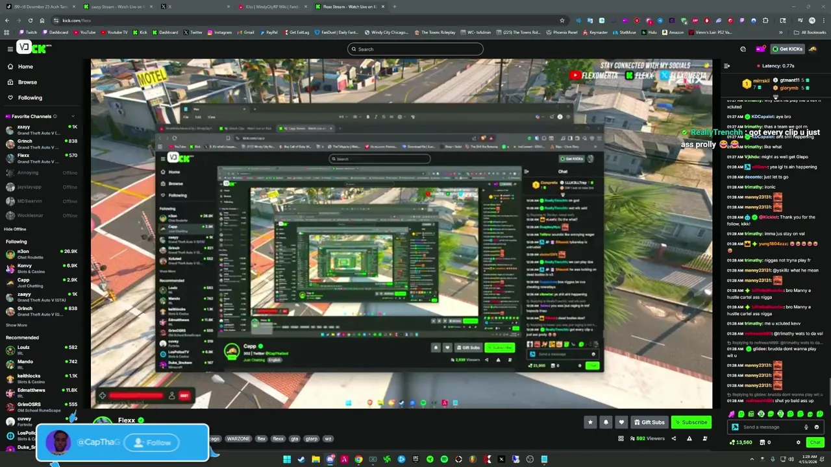Click the wz stream tag
Screen dimensions: 831x467
[327, 438]
